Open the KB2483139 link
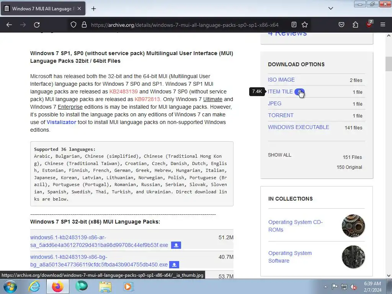This screenshot has width=392, height=294. 124,91
